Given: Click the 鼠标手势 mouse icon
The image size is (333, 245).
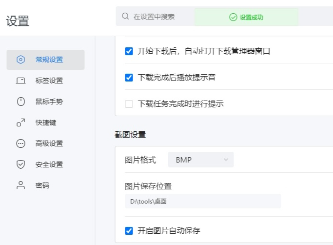Looking at the screenshot, I should pos(20,102).
